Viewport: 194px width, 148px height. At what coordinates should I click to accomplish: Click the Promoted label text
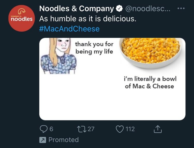64,140
